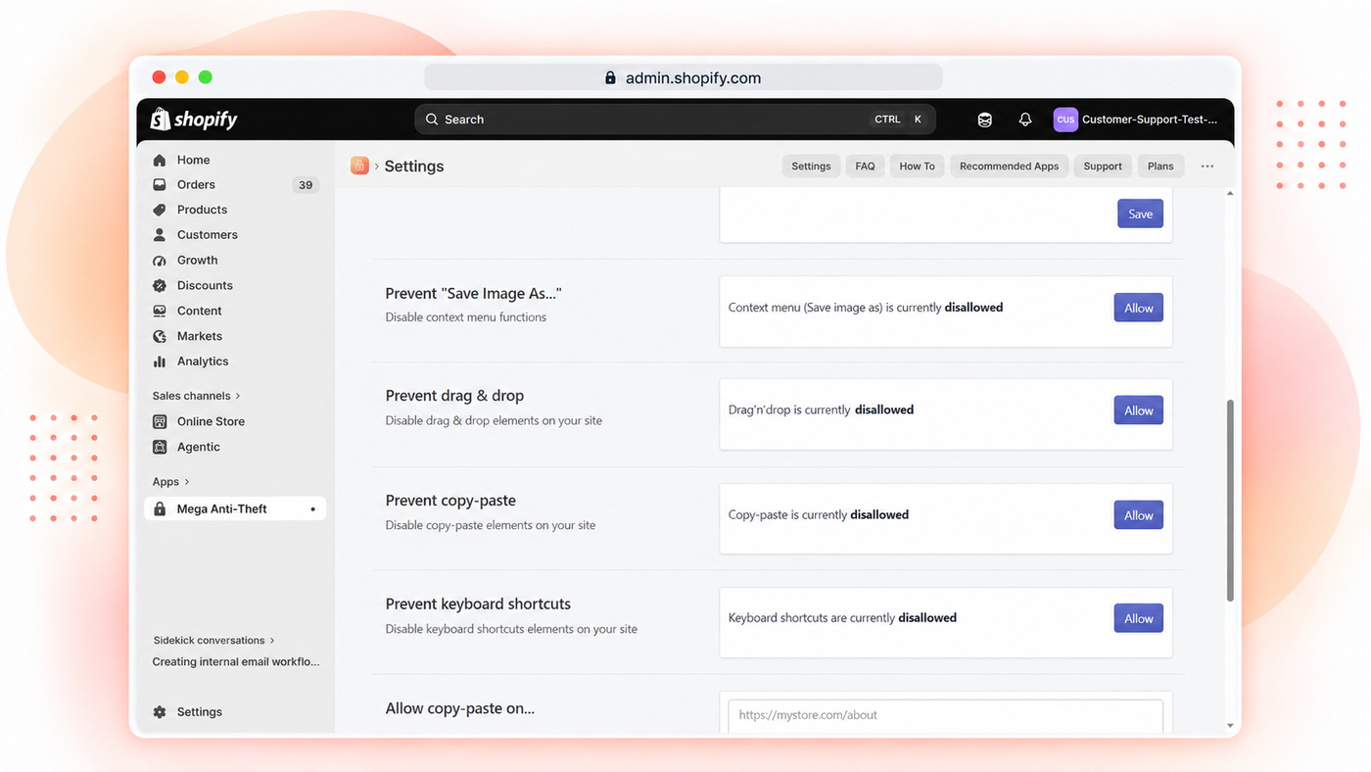Click the Content icon in sidebar

[160, 311]
